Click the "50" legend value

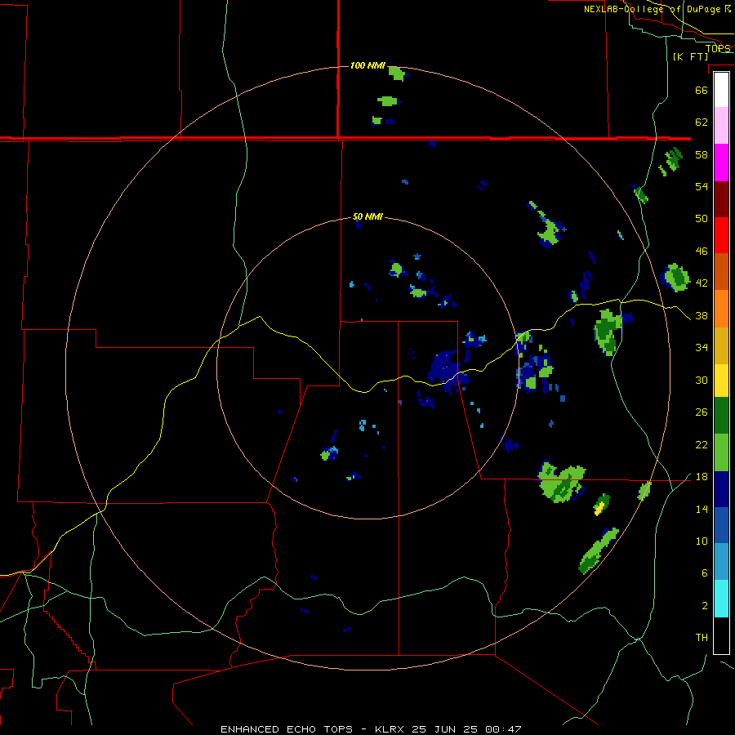tap(702, 219)
